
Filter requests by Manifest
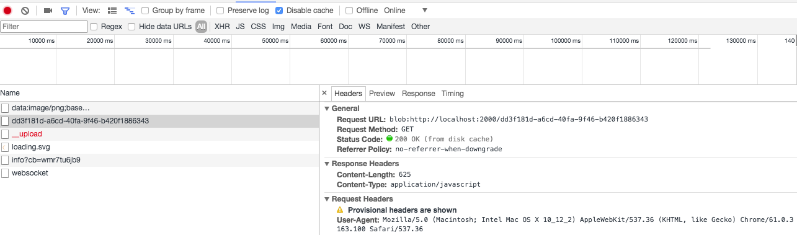[x=391, y=27]
